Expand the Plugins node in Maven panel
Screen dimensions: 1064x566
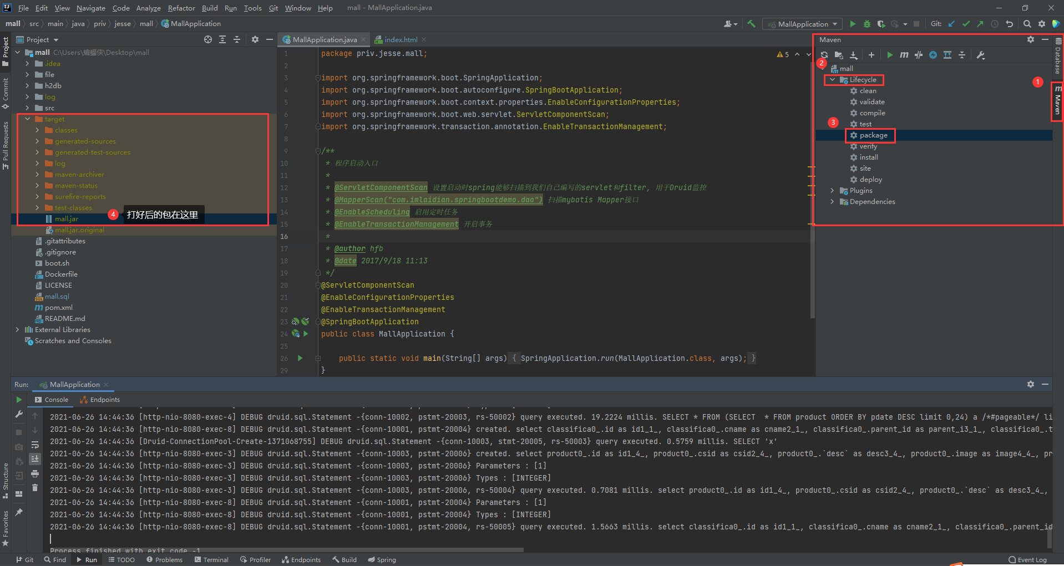coord(832,190)
